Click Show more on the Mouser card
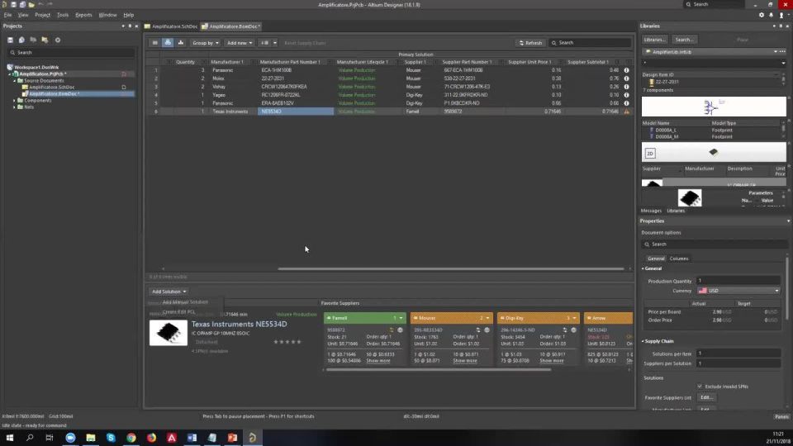The image size is (793, 446). pos(465,361)
